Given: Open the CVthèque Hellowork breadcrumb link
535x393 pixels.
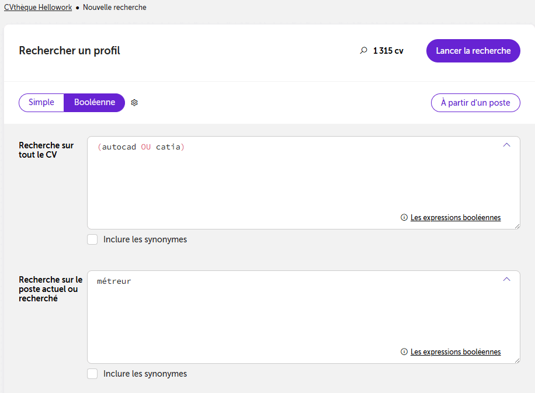Looking at the screenshot, I should click(38, 7).
